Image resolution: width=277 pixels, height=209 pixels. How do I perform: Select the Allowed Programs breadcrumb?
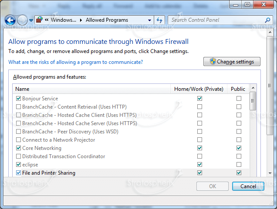tap(107, 20)
